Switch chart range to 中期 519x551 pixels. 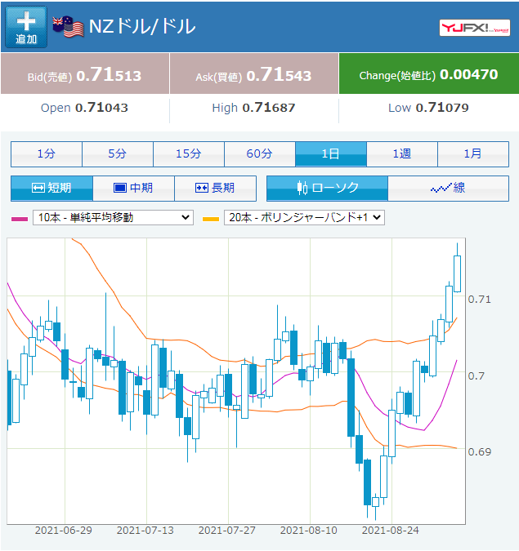click(133, 188)
